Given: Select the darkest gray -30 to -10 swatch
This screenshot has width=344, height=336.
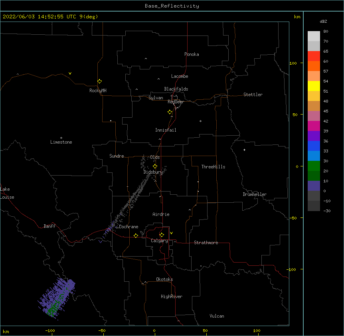Looking at the screenshot, I should tap(314, 206).
